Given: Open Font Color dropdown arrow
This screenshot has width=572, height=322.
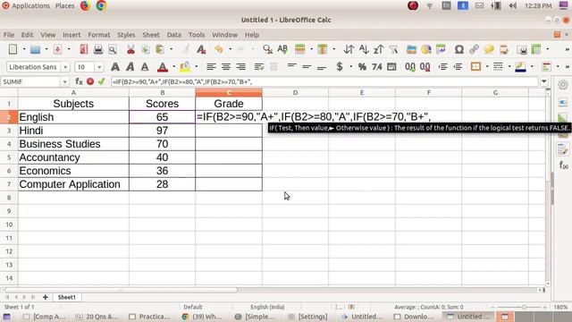Looking at the screenshot, I should point(173,67).
